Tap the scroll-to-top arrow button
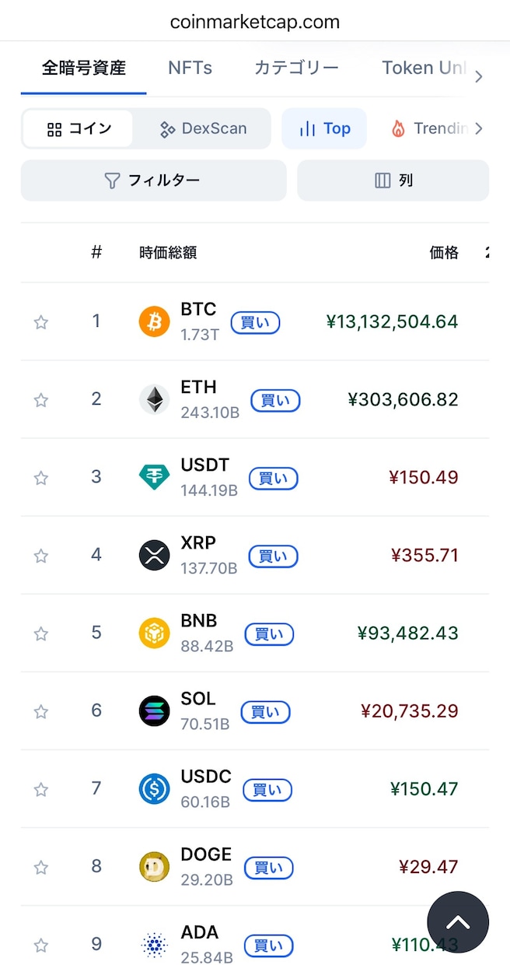Viewport: 510px width, 965px height. click(458, 922)
